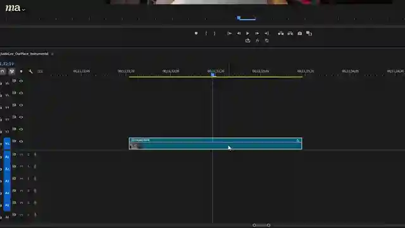
Task: Hide track V3 with its eye icon
Action: [21, 117]
